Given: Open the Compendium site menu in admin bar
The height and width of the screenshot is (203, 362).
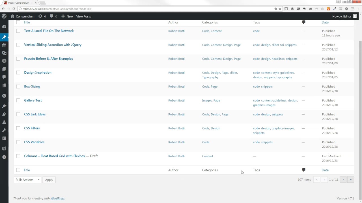Looking at the screenshot, I should 22,16.
